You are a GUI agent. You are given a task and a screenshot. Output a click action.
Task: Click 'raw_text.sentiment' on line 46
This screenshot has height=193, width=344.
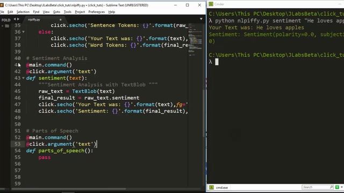point(112,98)
